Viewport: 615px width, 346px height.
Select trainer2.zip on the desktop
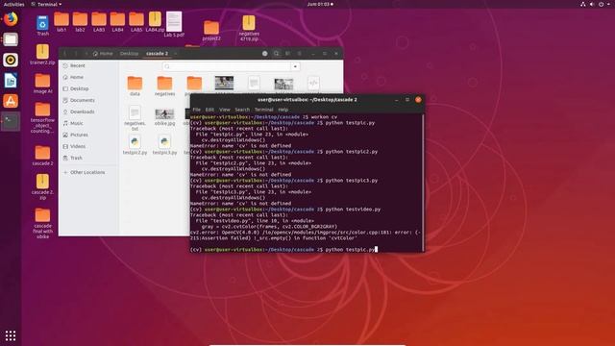pyautogui.click(x=42, y=55)
